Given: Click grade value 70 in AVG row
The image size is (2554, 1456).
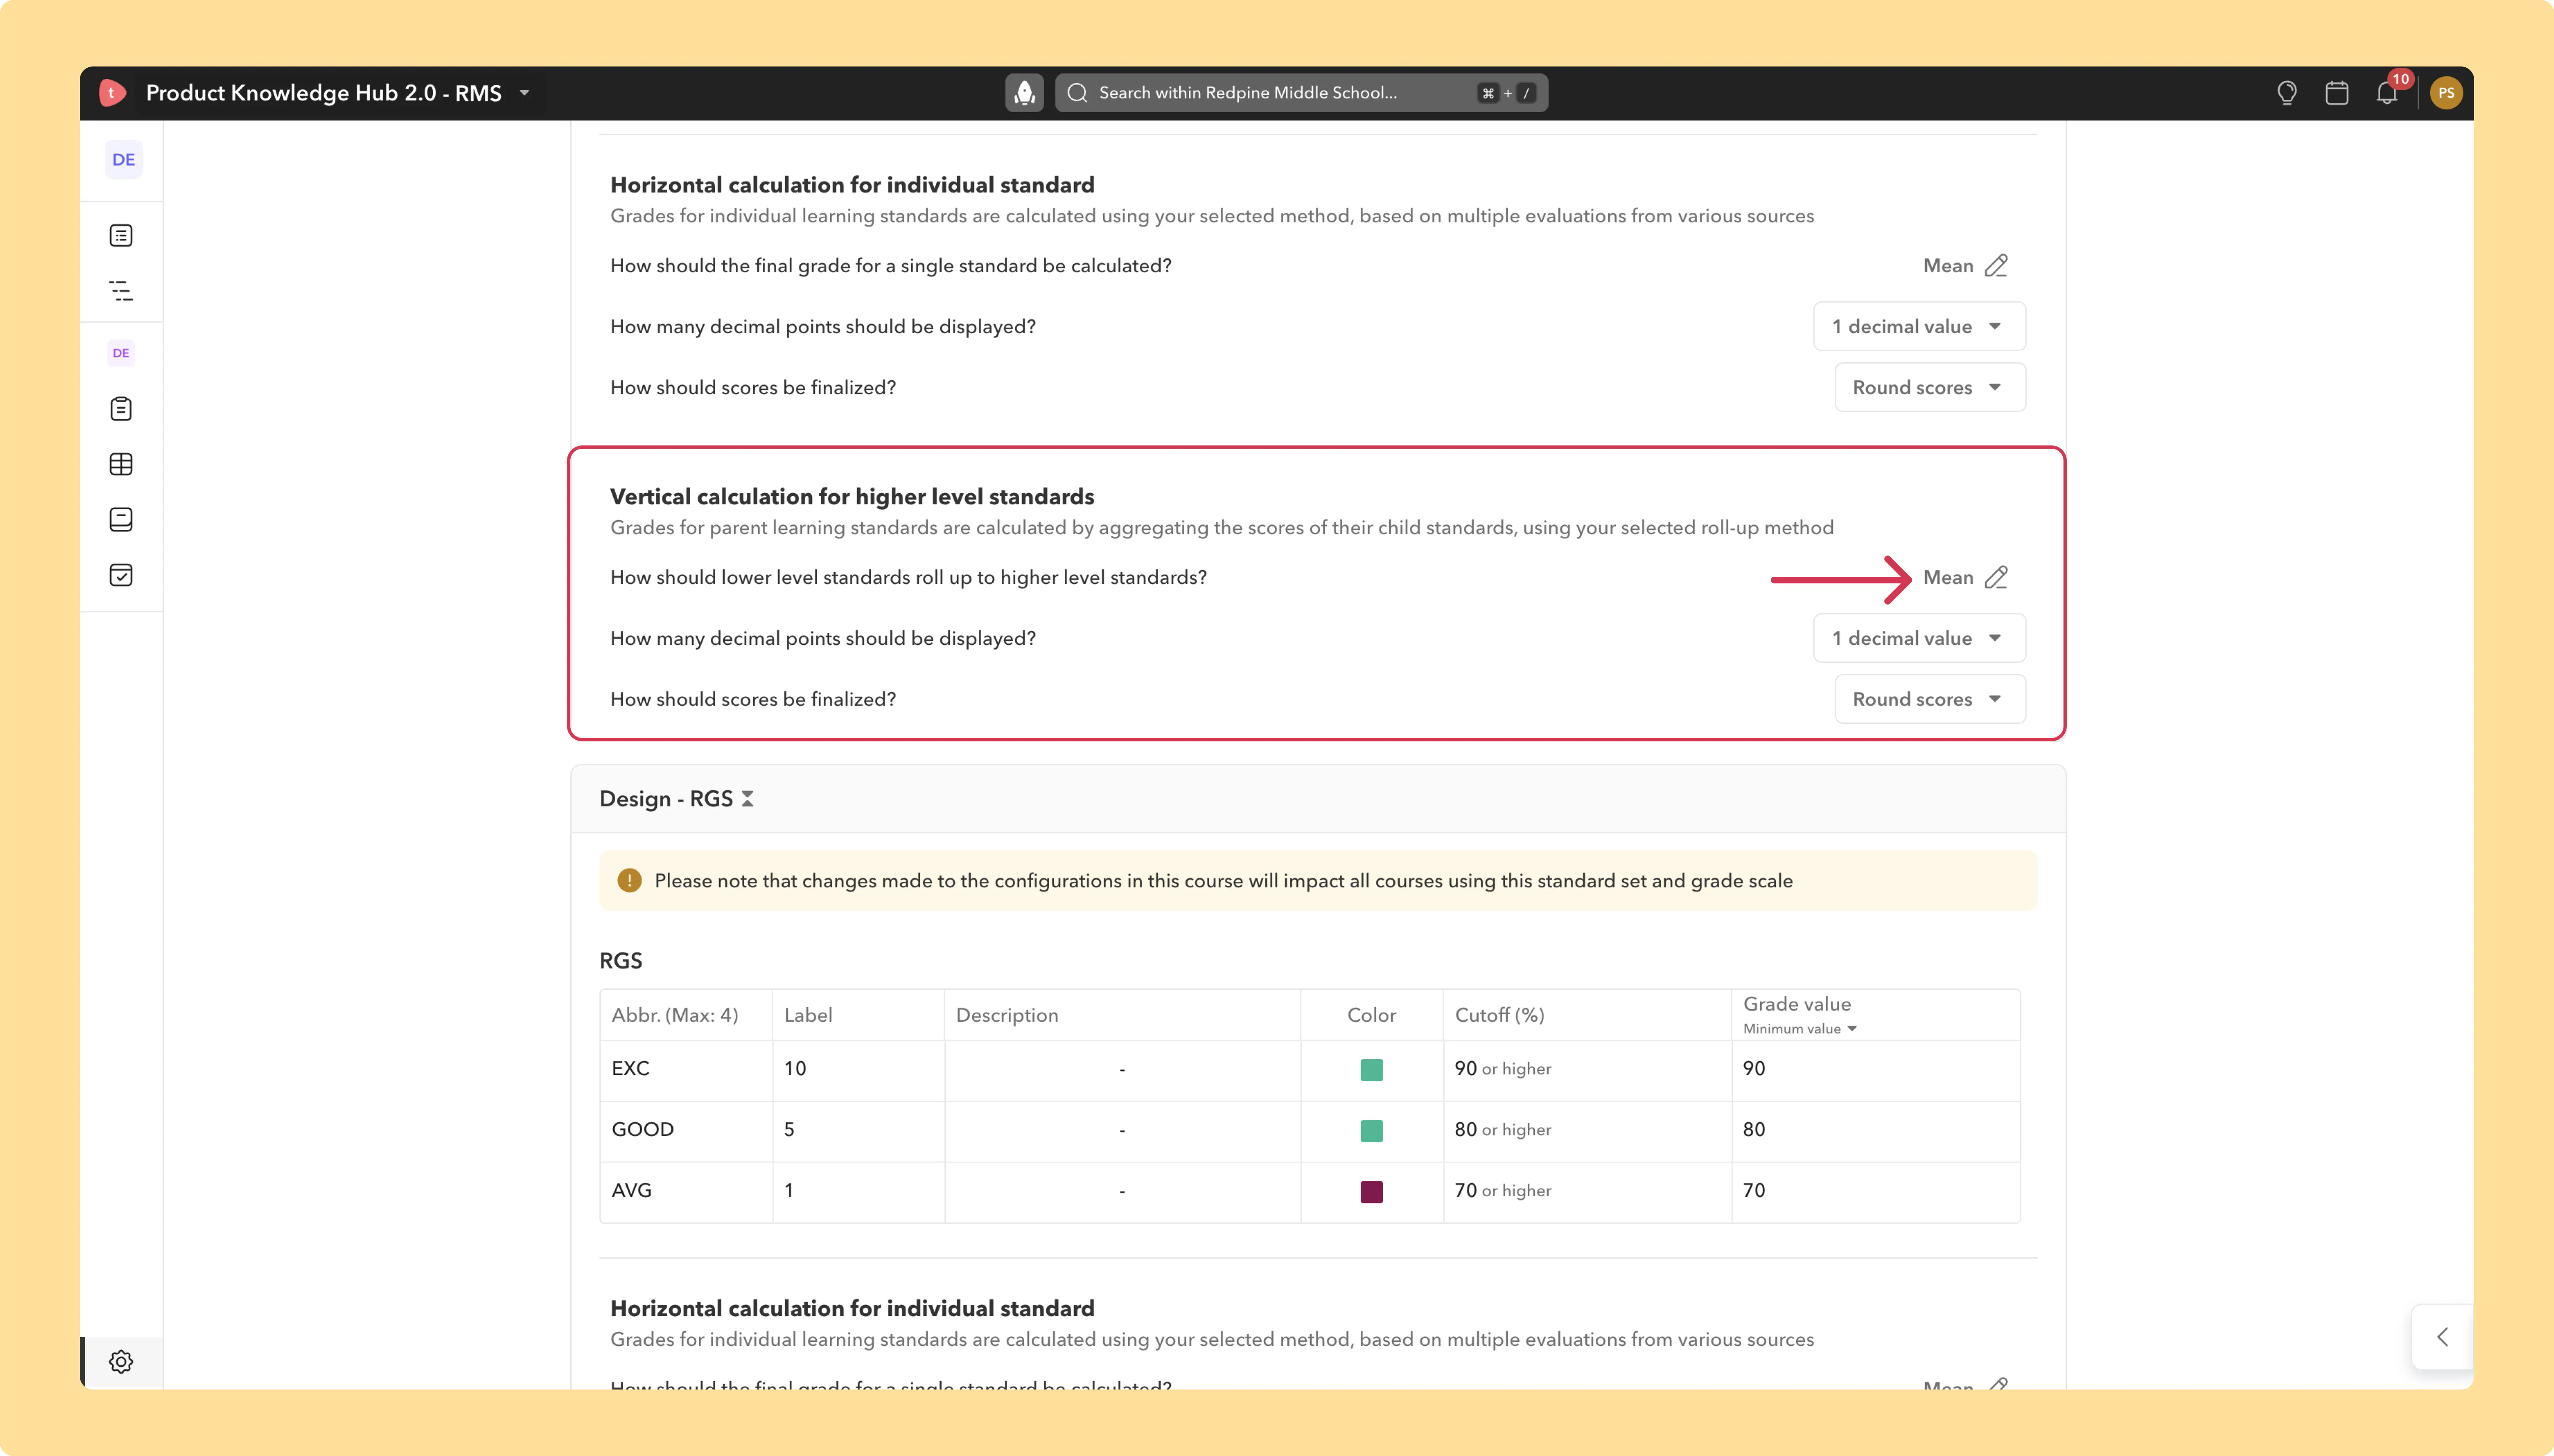Looking at the screenshot, I should click(1754, 1191).
